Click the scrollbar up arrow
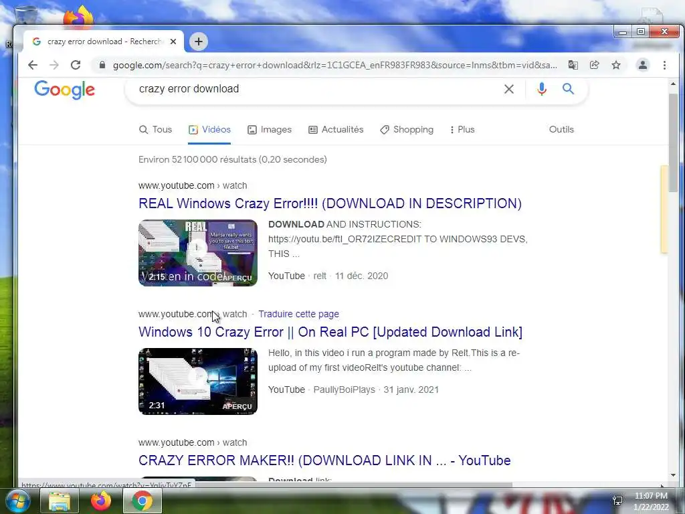 coord(673,84)
